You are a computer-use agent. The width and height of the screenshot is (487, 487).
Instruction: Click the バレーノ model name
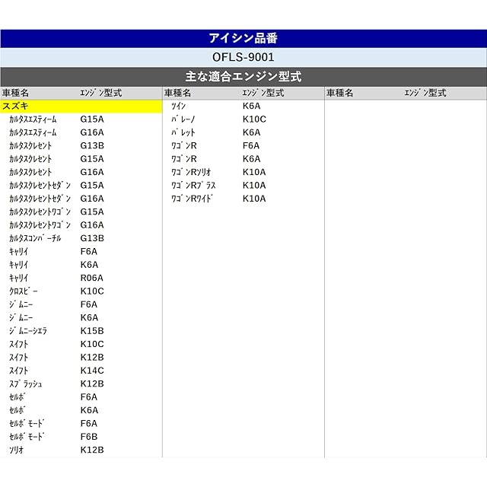click(183, 119)
